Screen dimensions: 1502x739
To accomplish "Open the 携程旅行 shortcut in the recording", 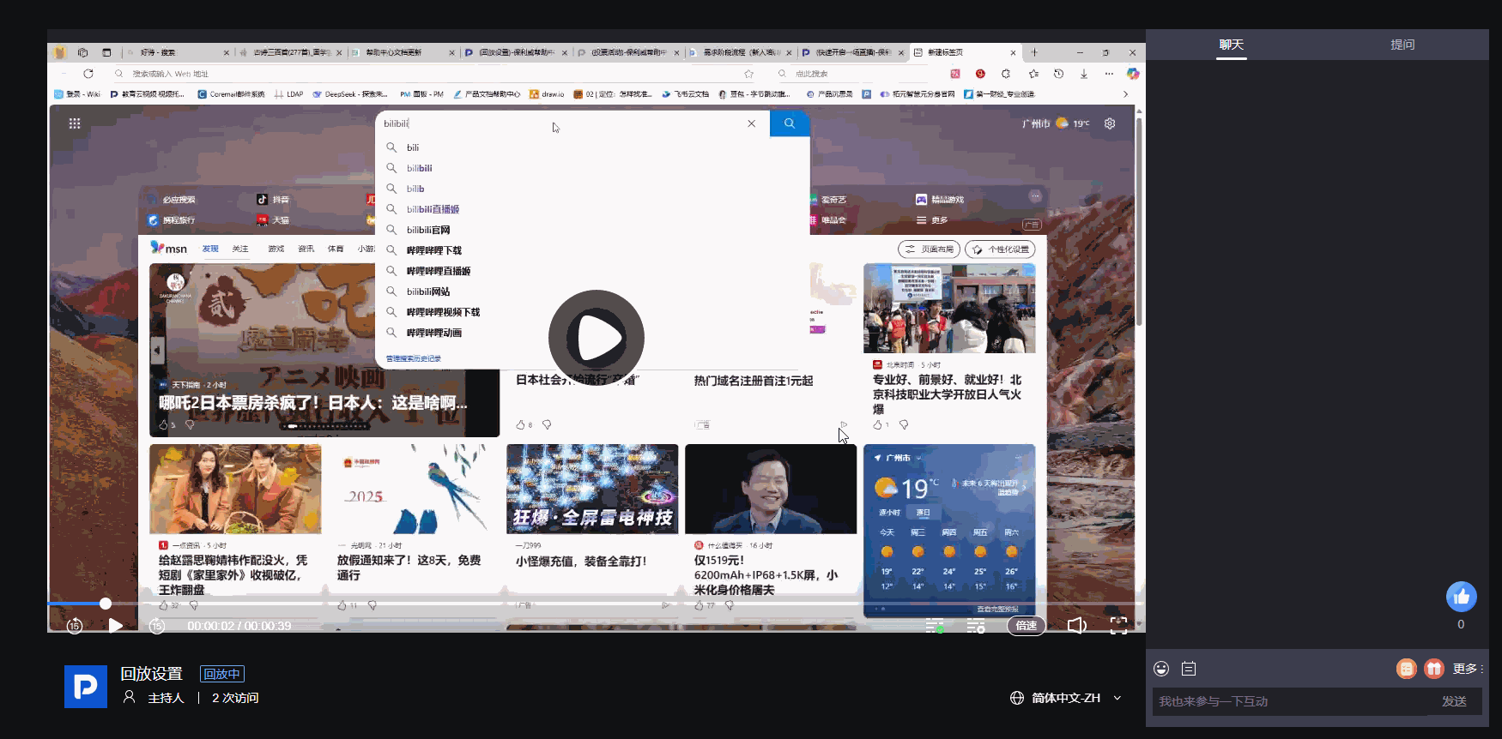I will (x=172, y=220).
